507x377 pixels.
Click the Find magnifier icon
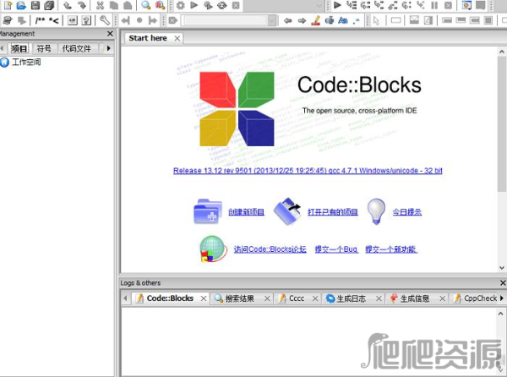click(x=146, y=5)
